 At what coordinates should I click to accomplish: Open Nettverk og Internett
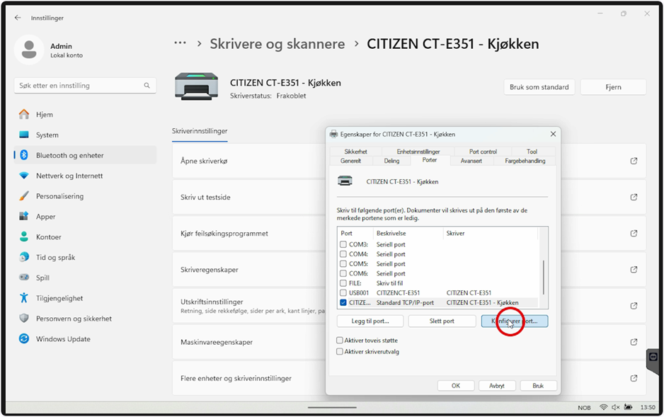pos(85,176)
